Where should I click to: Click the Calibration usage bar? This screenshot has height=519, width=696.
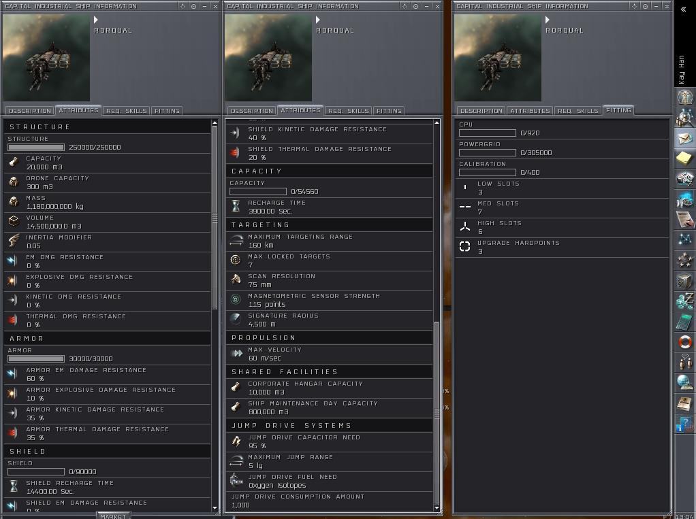488,172
